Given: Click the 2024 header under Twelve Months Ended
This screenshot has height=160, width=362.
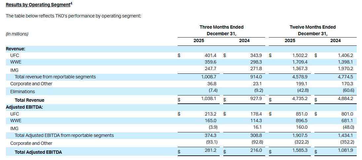Looking at the screenshot, I should 336,41.
